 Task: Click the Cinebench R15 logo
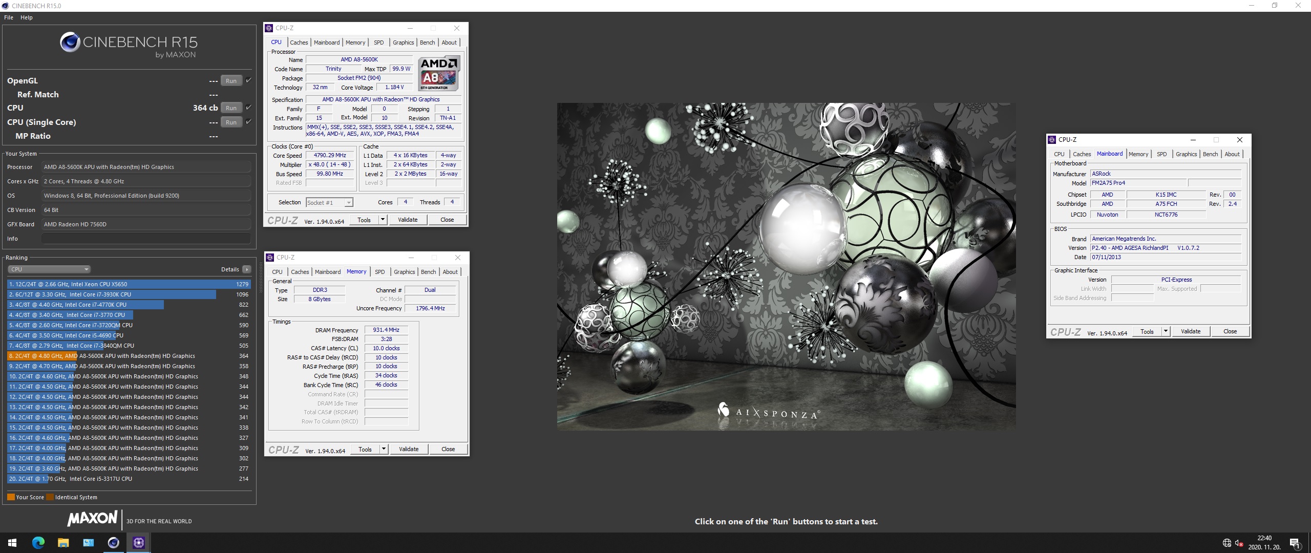[129, 45]
